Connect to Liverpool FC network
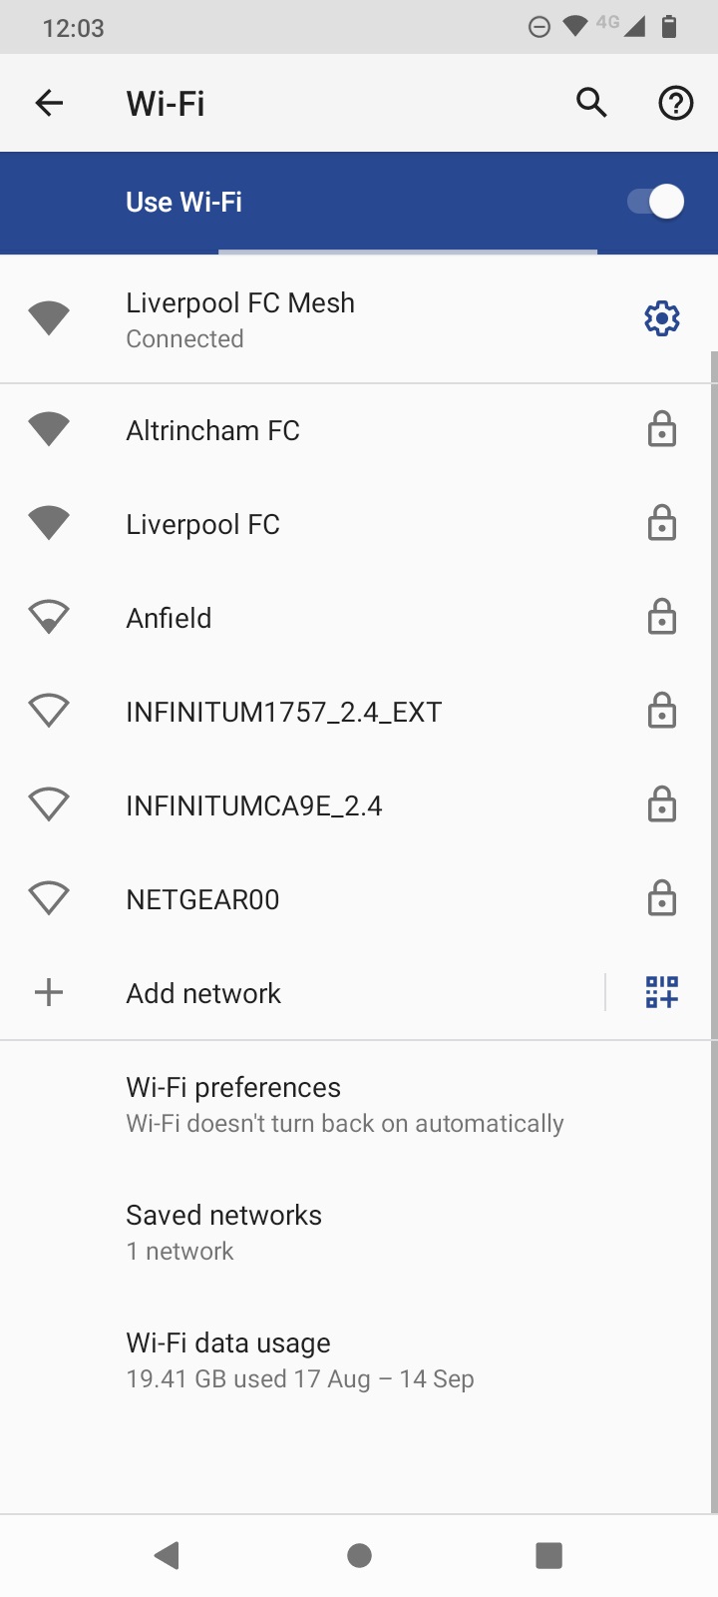This screenshot has height=1597, width=718. coord(359,524)
